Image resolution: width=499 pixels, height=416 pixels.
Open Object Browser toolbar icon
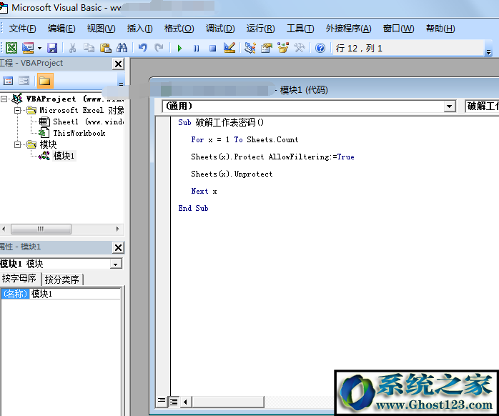[x=283, y=48]
